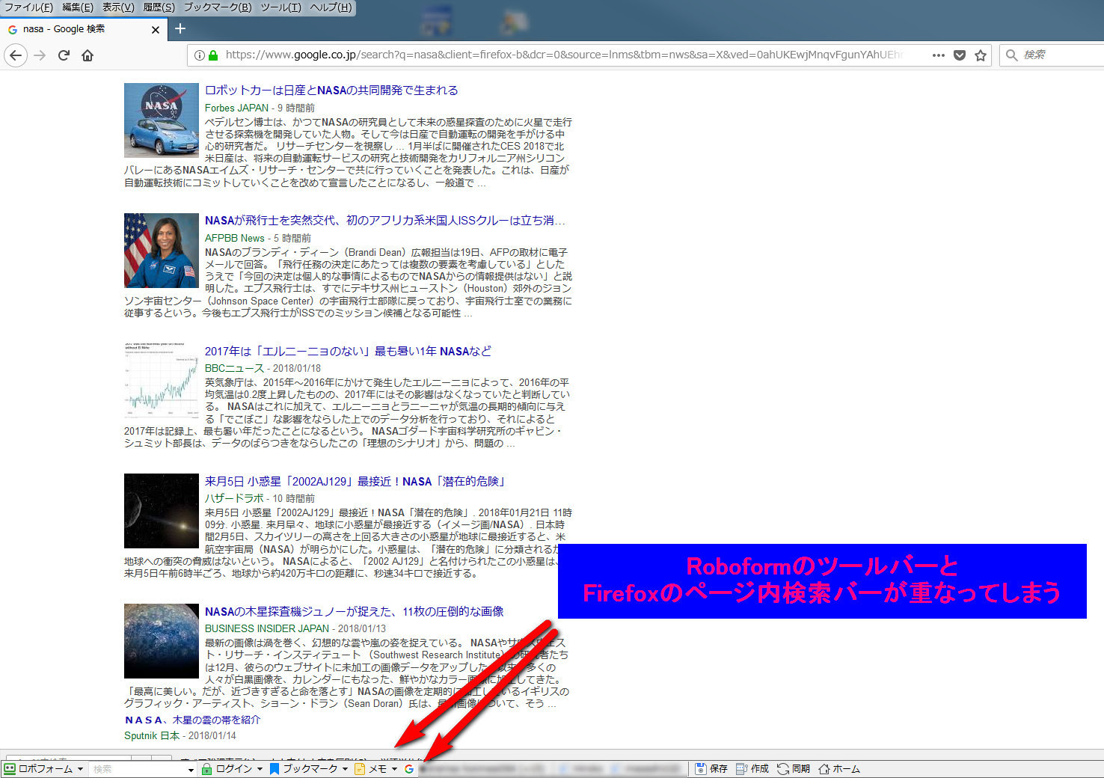Open a new tab with plus button

point(180,28)
